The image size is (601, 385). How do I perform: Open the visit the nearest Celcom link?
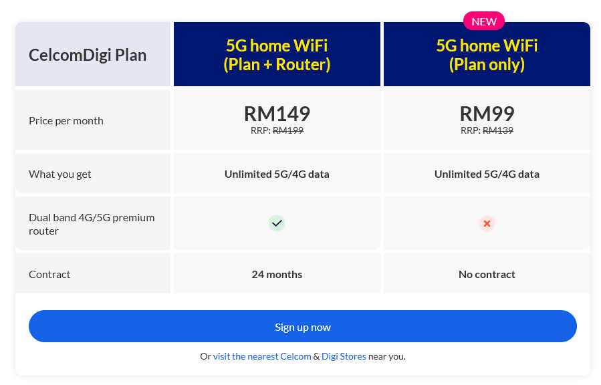[x=262, y=356]
